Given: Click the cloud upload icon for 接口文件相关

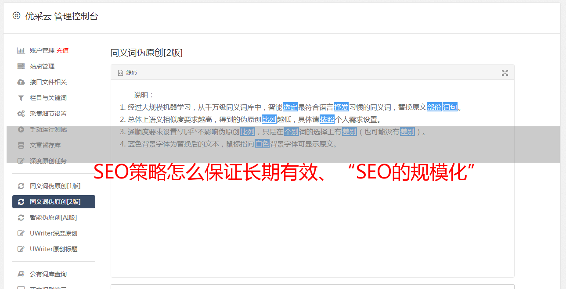Looking at the screenshot, I should [x=21, y=82].
